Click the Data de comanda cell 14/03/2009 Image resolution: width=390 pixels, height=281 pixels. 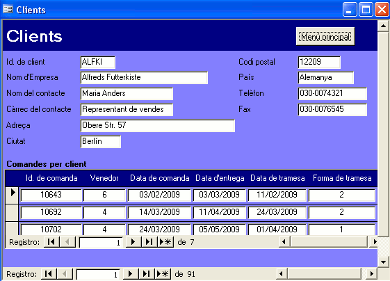tap(159, 212)
